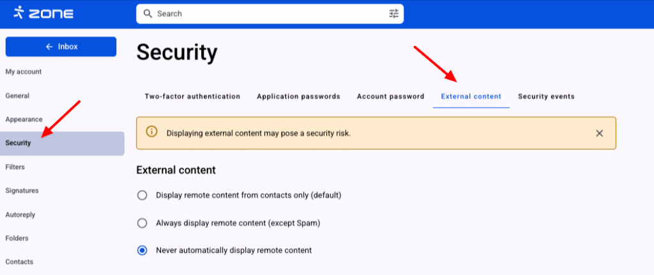Open My account settings

(x=24, y=72)
